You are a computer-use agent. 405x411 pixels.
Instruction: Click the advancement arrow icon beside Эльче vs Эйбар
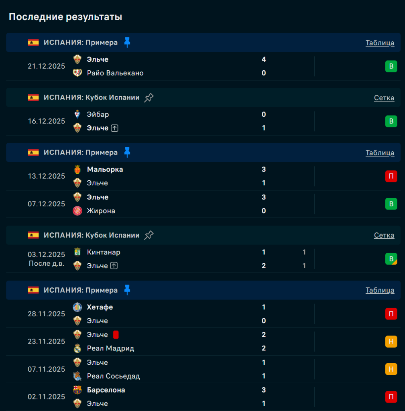click(114, 128)
